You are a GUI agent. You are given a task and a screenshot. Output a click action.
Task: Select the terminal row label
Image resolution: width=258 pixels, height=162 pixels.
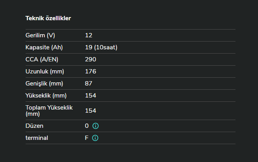point(37,138)
